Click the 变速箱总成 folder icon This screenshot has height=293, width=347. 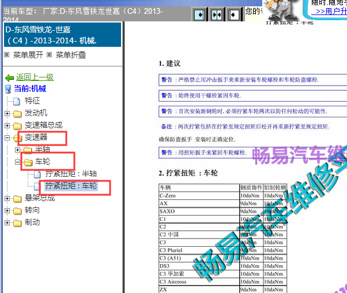click(x=17, y=126)
